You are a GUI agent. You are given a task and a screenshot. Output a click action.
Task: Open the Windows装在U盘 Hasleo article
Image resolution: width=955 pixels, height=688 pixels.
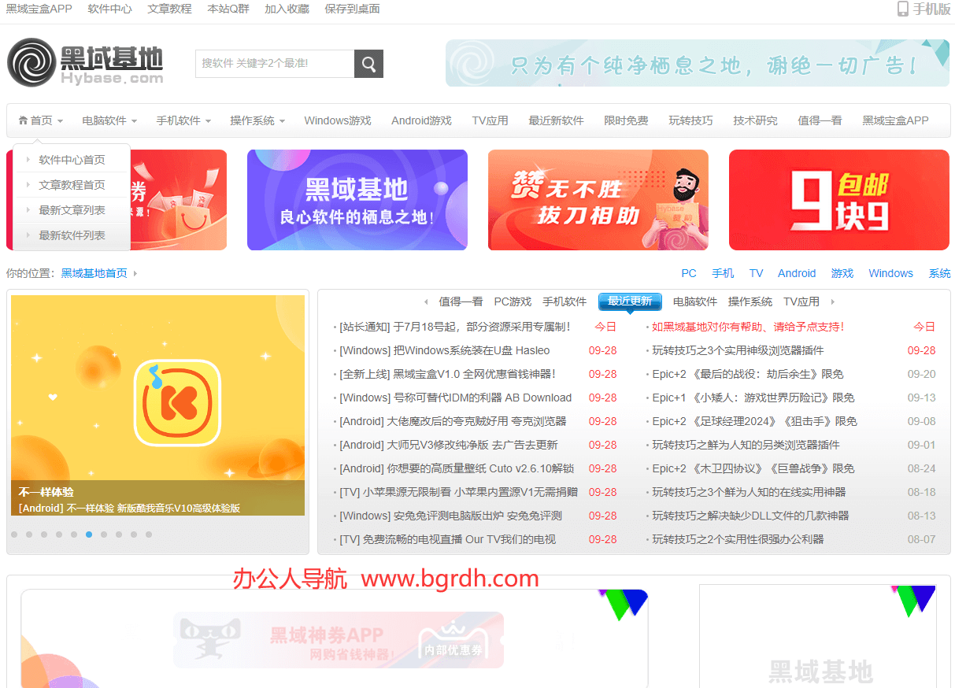[x=444, y=350]
